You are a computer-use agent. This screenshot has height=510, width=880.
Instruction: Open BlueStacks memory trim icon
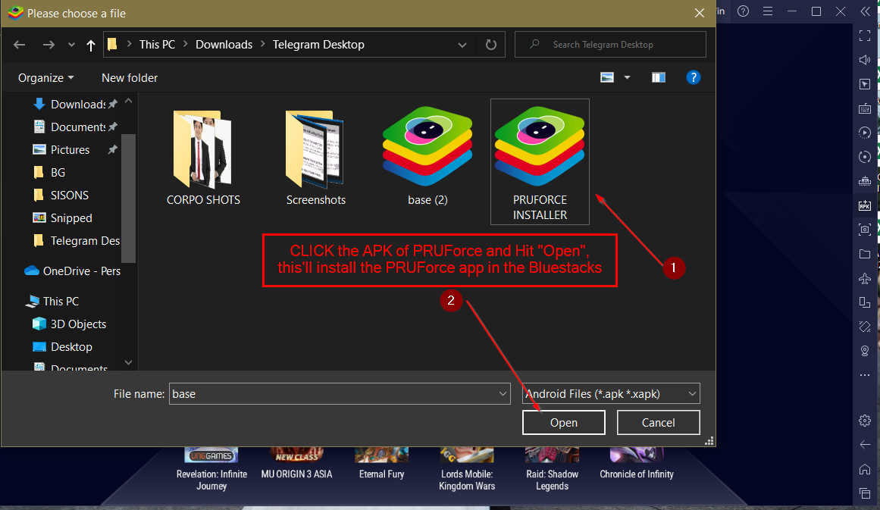coord(865,181)
